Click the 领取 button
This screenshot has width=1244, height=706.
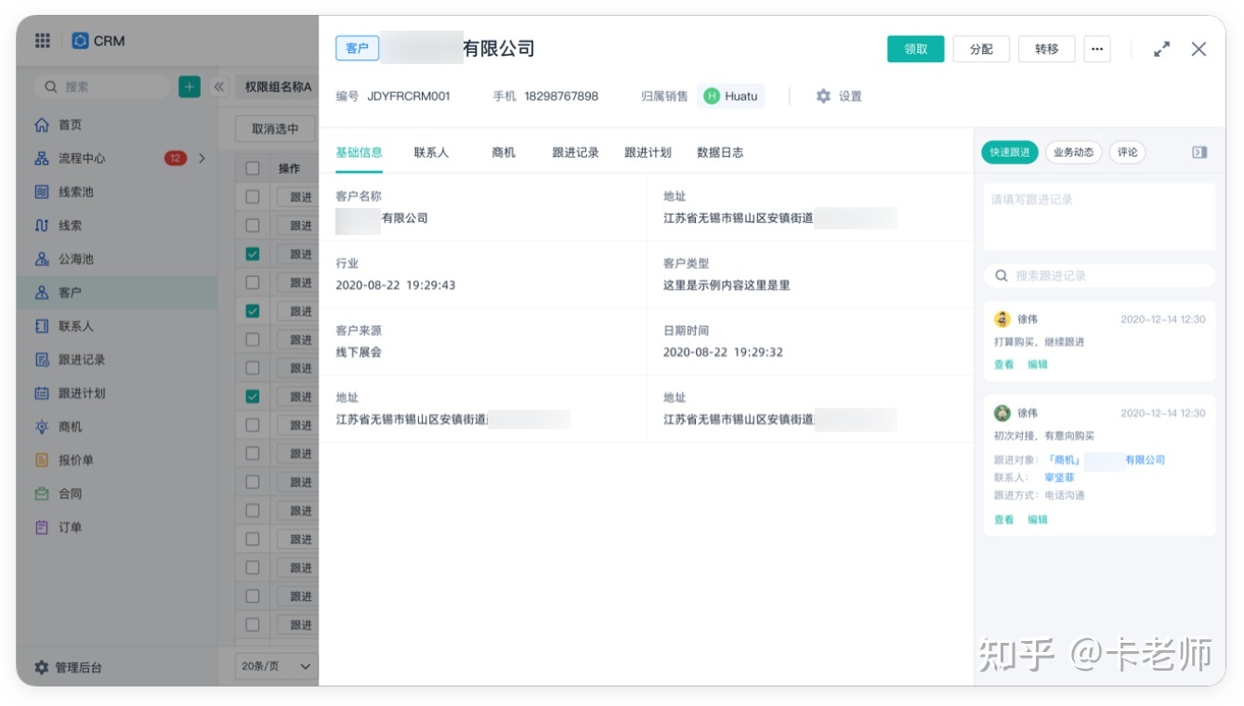coord(915,48)
